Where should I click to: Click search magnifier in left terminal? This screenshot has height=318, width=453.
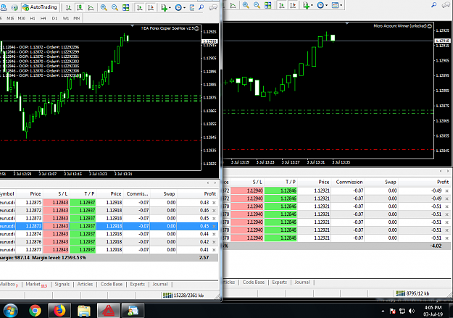click(201, 7)
